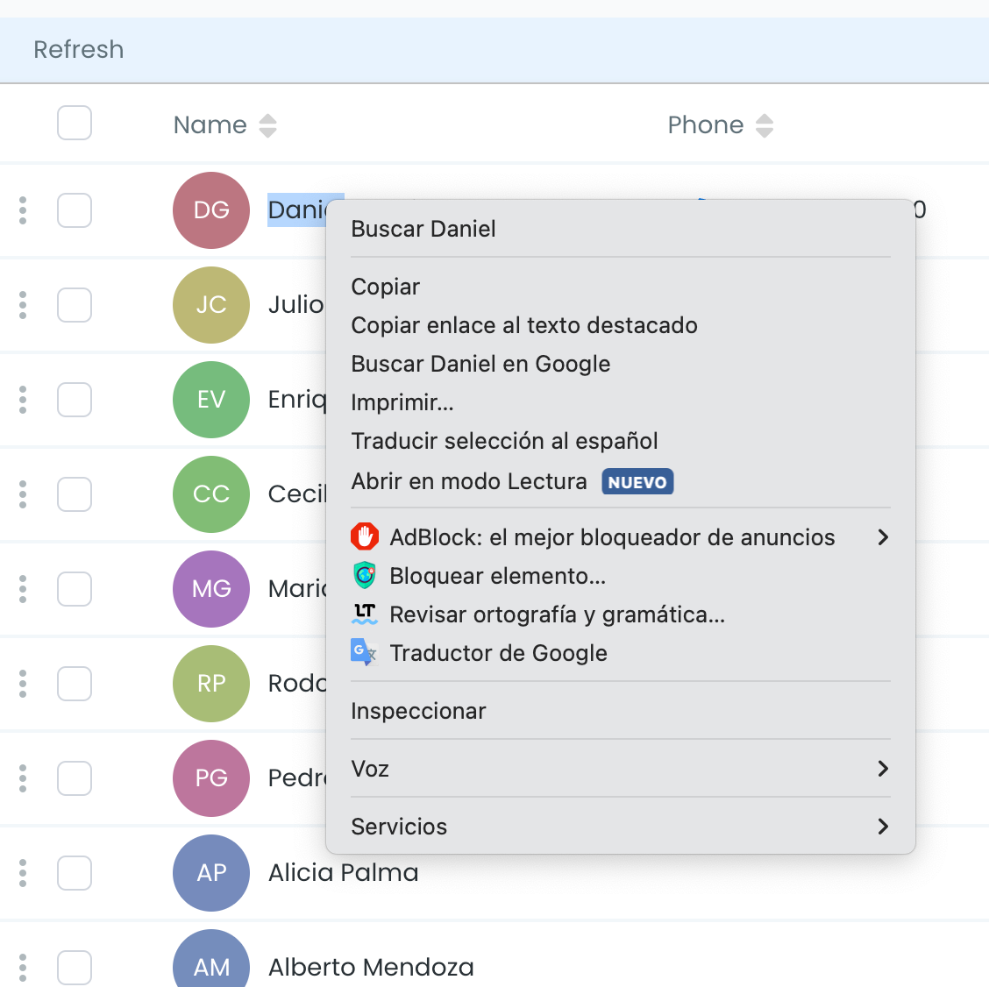Click the LanguageTool spelling check icon
This screenshot has width=989, height=987.
coord(365,614)
